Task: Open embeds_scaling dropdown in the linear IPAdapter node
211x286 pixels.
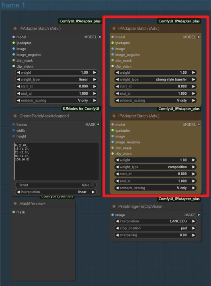Action: point(56,100)
